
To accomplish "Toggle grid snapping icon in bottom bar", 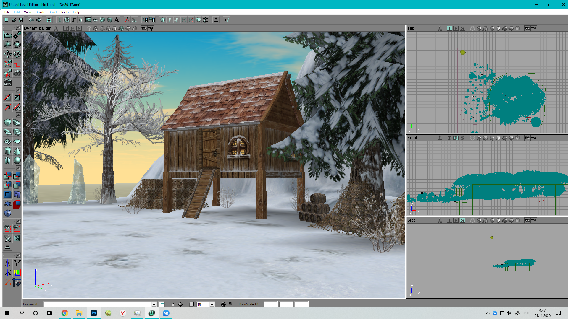I will tap(192, 304).
